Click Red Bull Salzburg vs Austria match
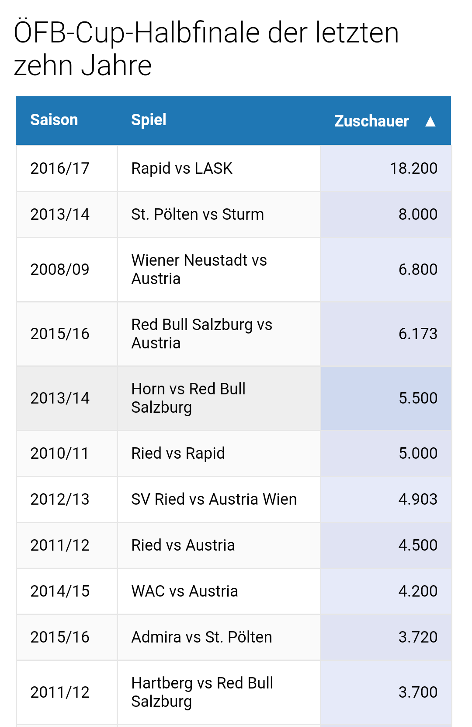Screen dimensions: 472x727 click(201, 334)
